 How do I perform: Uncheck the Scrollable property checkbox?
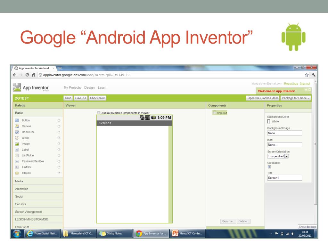coord(269,167)
